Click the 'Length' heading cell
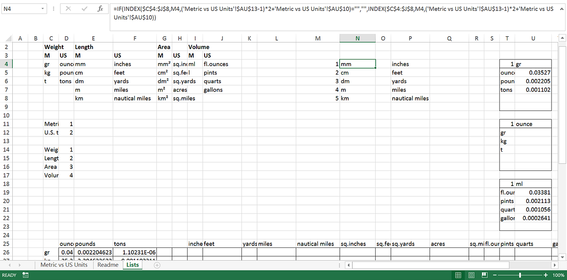Viewport: 567px width, 280px height. click(84, 47)
